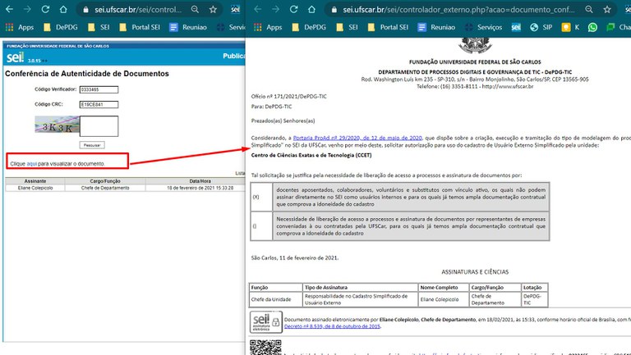Click Assinante column header
The image size is (631, 355).
pyautogui.click(x=35, y=181)
